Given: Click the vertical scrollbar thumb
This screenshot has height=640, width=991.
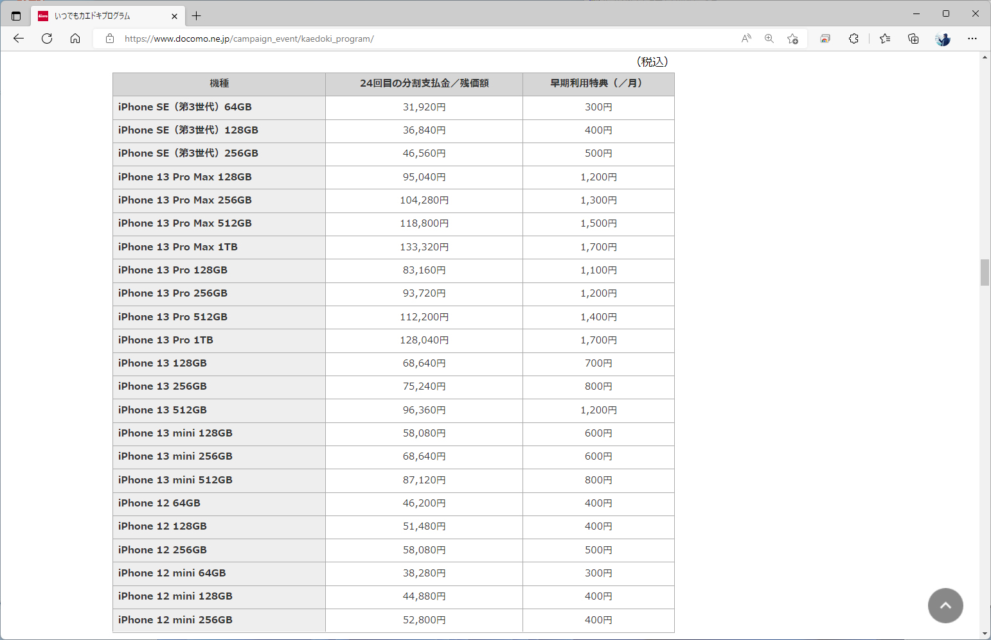Looking at the screenshot, I should coord(985,272).
